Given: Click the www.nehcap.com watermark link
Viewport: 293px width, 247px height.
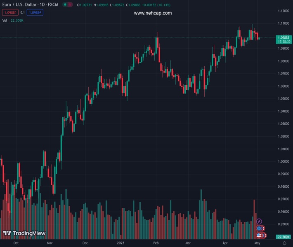Looking at the screenshot, I should [x=153, y=13].
